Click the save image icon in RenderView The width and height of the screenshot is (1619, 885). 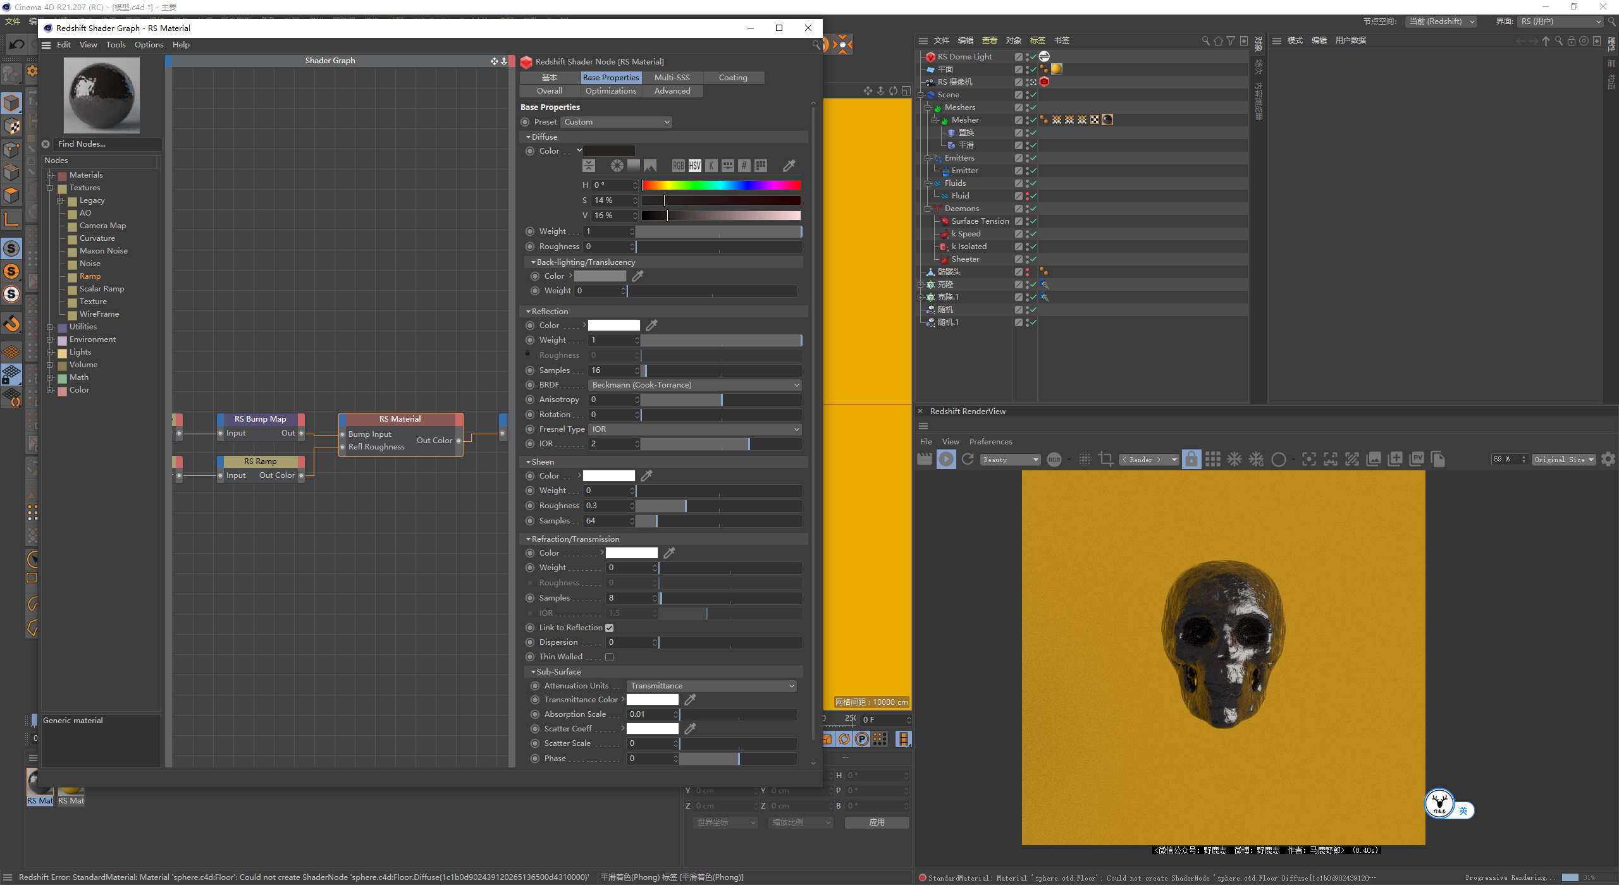point(1374,460)
